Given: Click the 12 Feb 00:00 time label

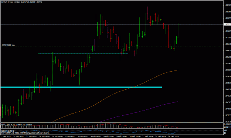Looking at the screenshot, I should point(148,137).
